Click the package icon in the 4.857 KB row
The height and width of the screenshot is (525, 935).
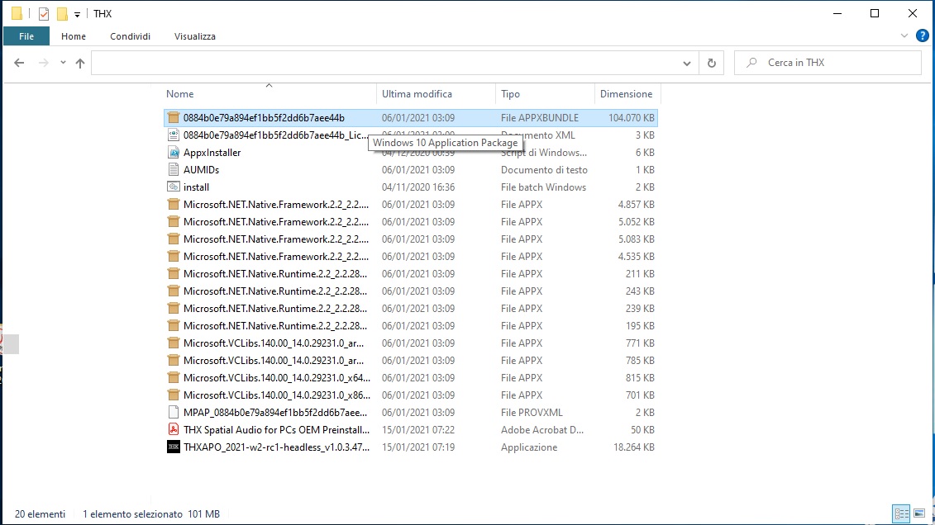173,204
